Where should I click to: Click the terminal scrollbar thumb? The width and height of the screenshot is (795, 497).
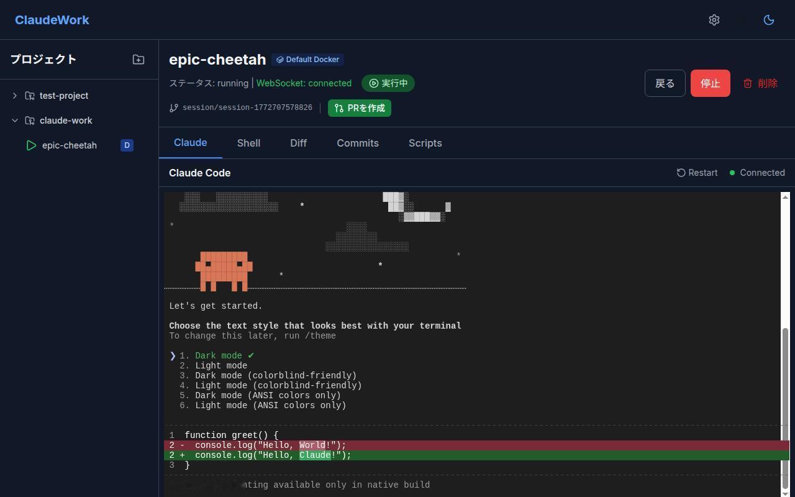[x=785, y=408]
